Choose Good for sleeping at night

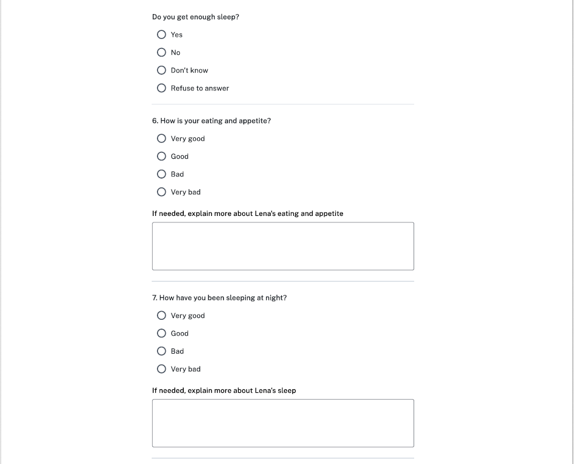tap(162, 333)
